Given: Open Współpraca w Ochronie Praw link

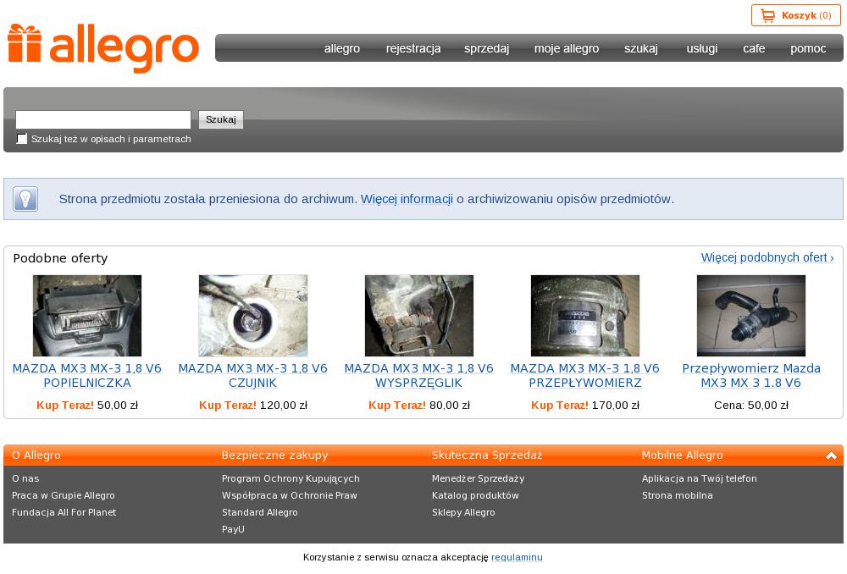Looking at the screenshot, I should click(290, 495).
